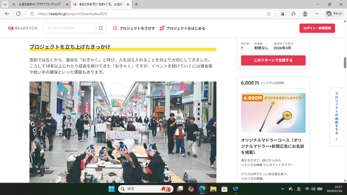The image size is (347, 195).
Task: Open File Explorer from taskbar
Action: tap(213, 189)
